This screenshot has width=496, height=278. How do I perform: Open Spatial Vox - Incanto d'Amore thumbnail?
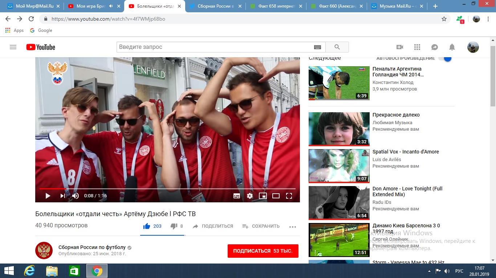coord(339,166)
